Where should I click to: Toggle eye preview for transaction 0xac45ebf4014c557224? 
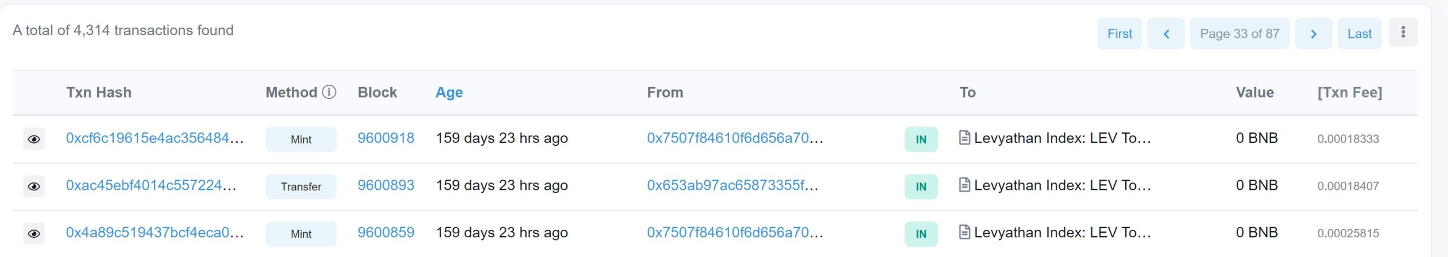34,186
